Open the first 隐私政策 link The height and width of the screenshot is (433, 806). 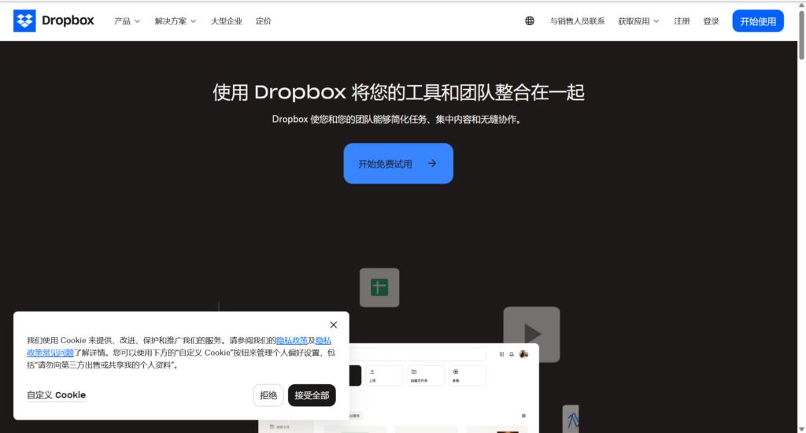292,340
